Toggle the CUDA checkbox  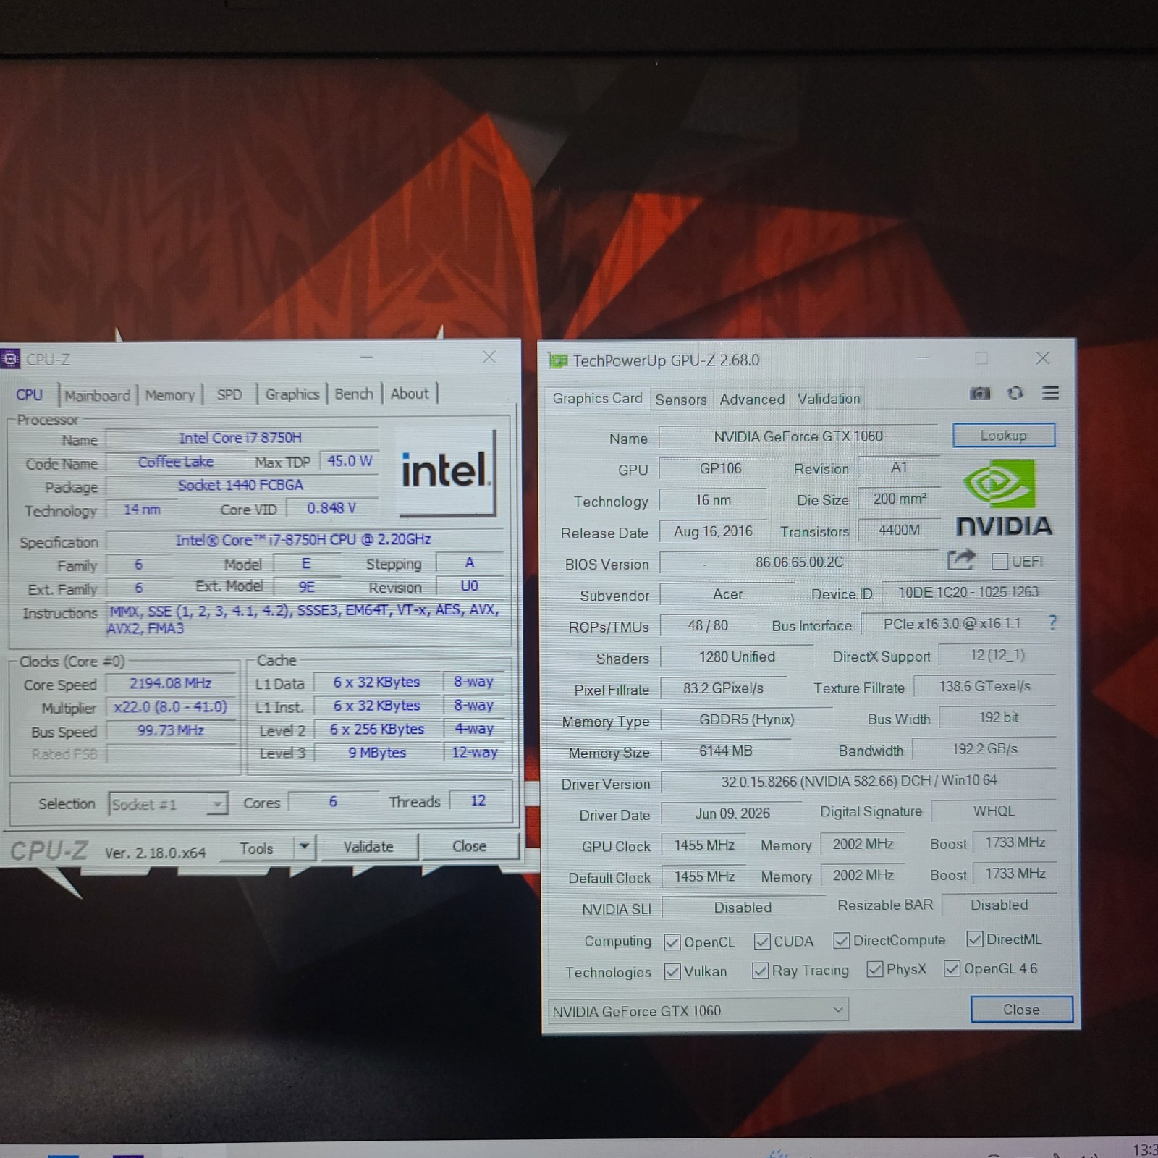[x=761, y=941]
